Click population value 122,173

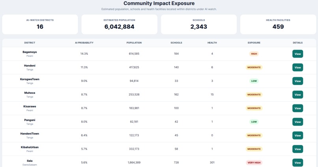coord(134,135)
